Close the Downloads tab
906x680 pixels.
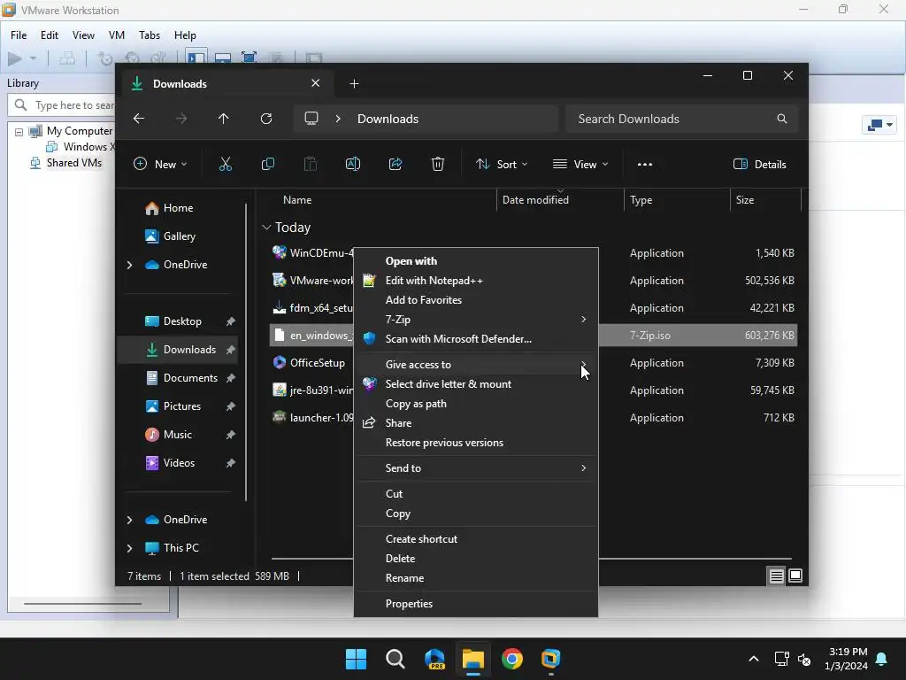click(316, 83)
